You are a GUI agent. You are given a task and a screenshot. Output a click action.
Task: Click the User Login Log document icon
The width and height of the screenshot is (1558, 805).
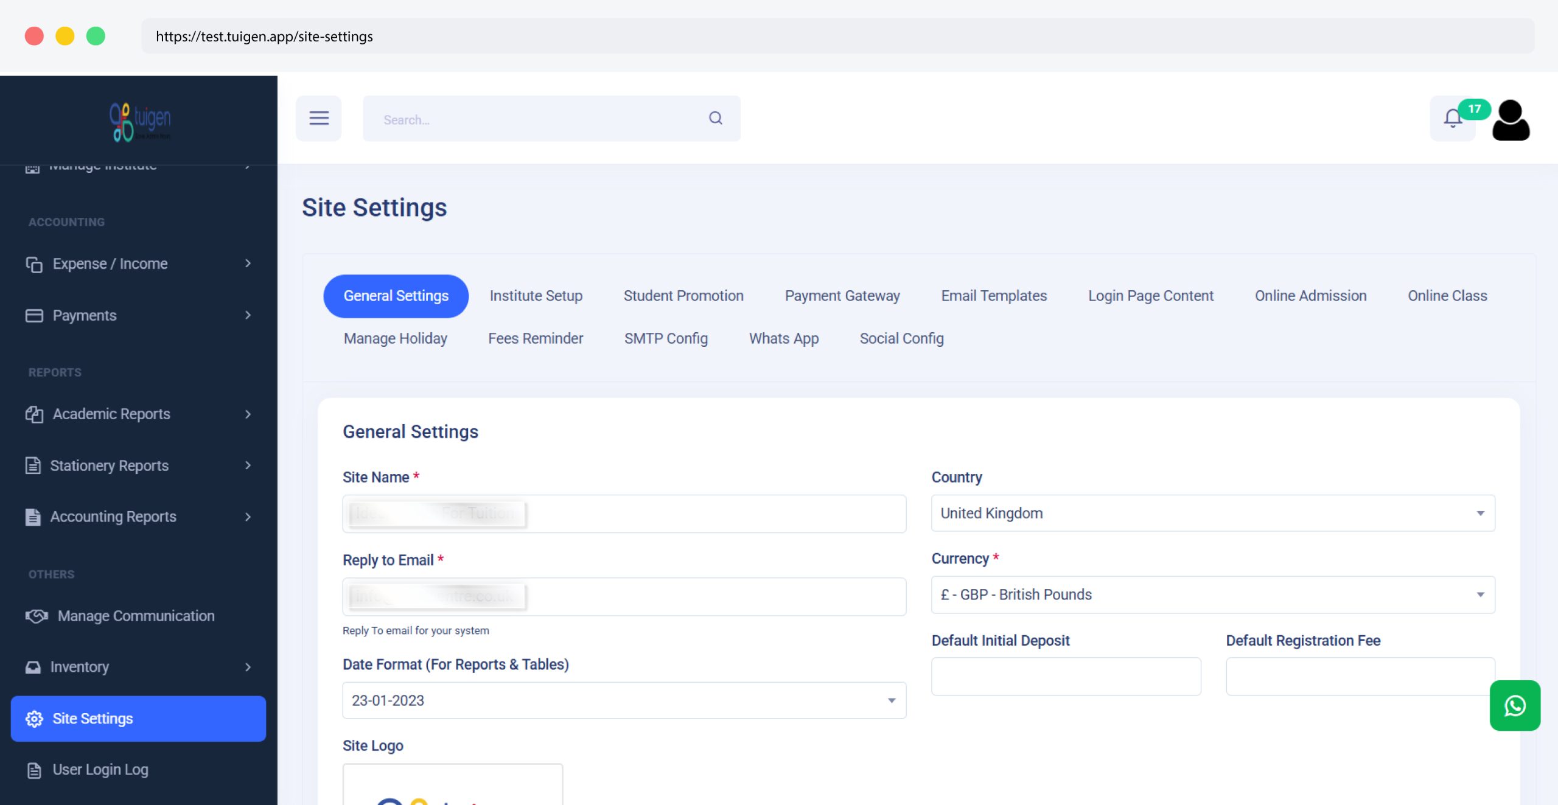(34, 770)
